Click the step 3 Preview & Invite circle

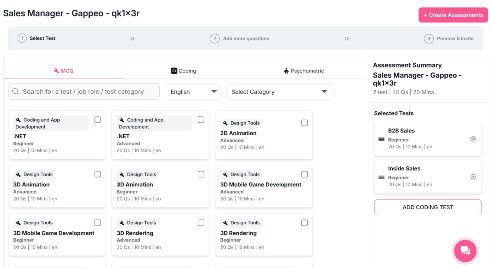429,38
